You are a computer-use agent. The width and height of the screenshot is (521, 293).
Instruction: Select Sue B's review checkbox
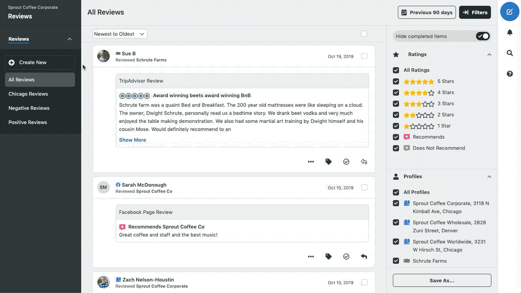(x=364, y=56)
